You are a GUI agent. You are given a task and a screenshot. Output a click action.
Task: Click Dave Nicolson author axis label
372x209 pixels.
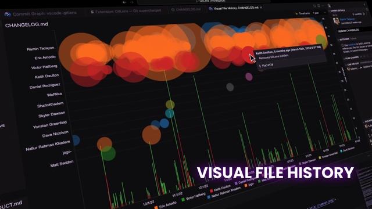[55, 134]
